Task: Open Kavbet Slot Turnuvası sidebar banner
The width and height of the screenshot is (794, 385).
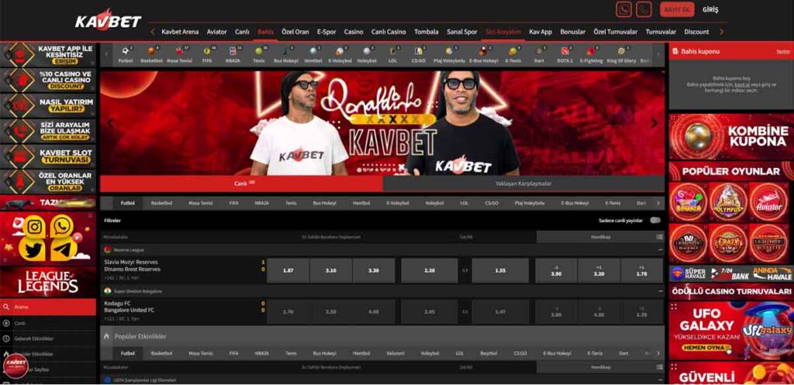Action: 47,156
